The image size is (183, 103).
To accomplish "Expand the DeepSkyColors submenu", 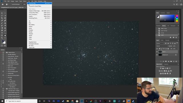I will point(39,42).
